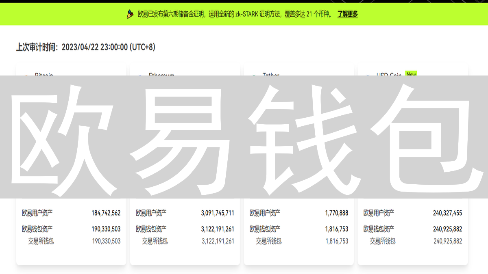This screenshot has width=488, height=274.
Task: Click 交易所钱包 label in the 190,330,503 card
Action: (41, 241)
